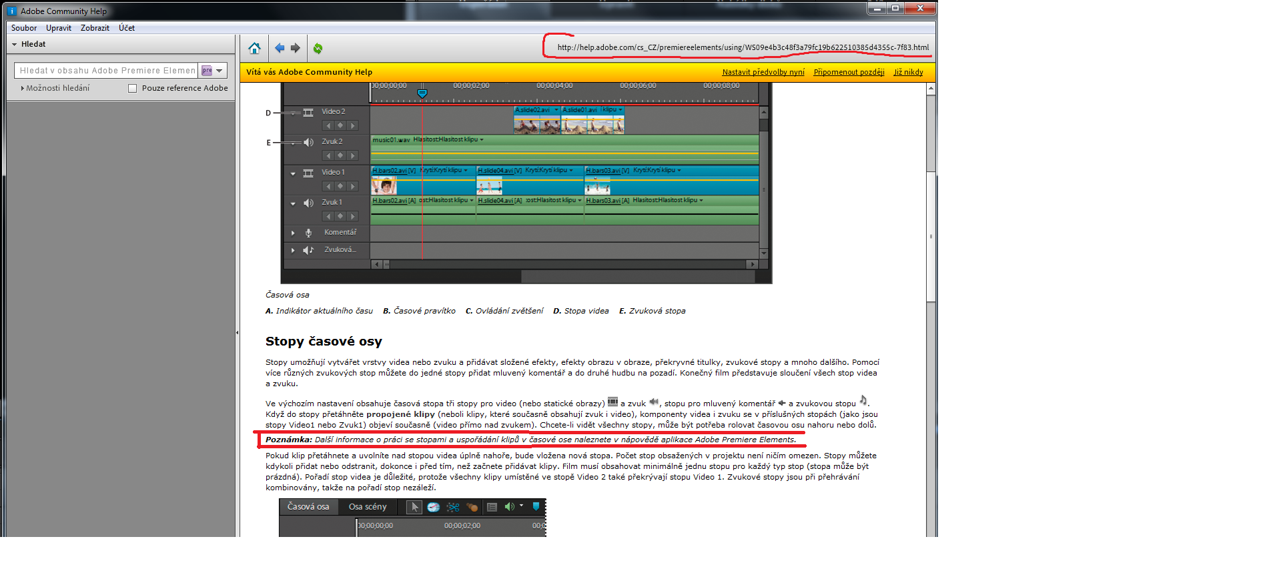Select the Time Stretch clock tool

[x=434, y=507]
